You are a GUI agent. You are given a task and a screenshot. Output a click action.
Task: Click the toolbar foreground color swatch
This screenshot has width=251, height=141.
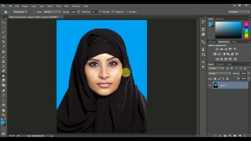2,123
